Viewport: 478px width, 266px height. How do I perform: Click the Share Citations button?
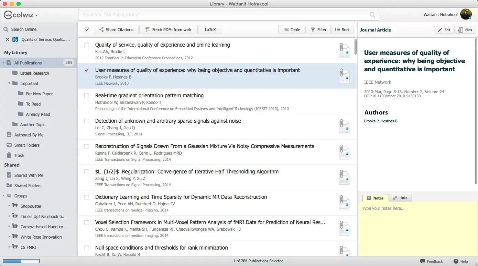point(116,29)
